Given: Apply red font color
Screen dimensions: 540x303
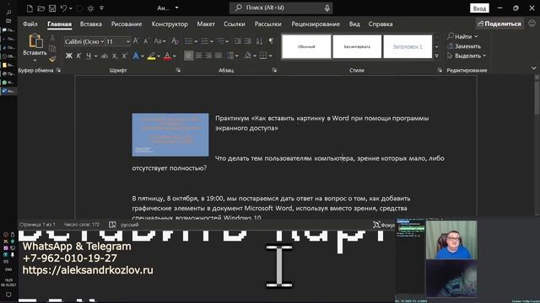Looking at the screenshot, I should (x=167, y=56).
